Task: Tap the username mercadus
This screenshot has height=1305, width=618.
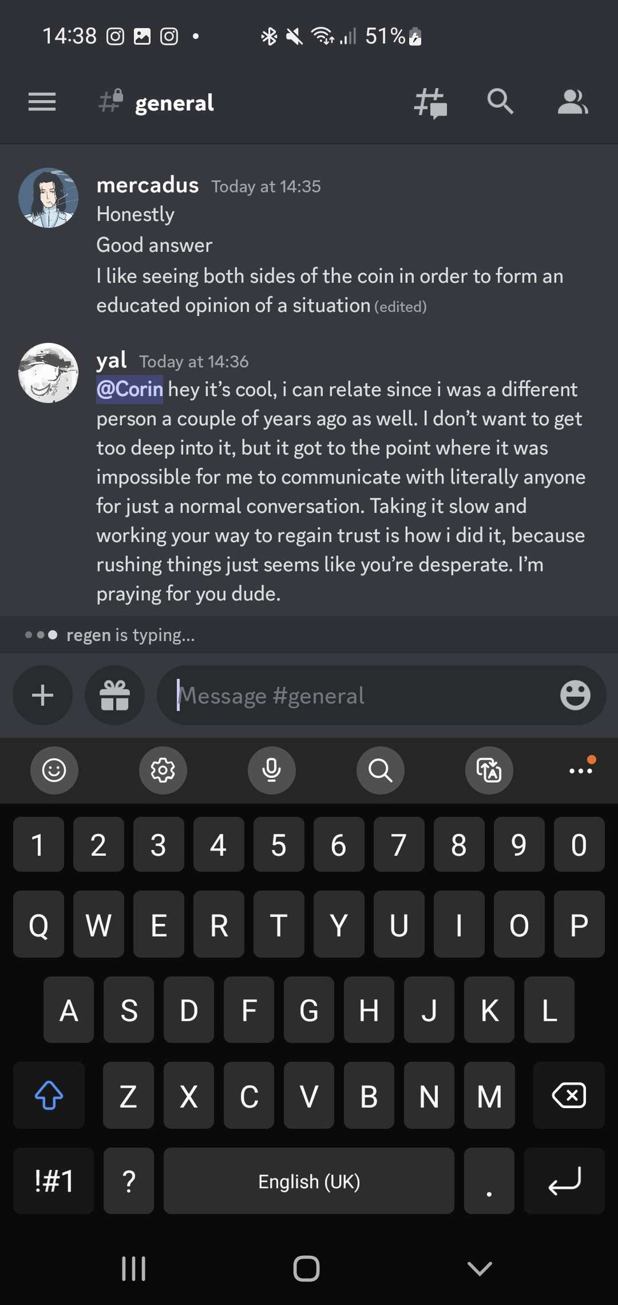Action: 147,185
